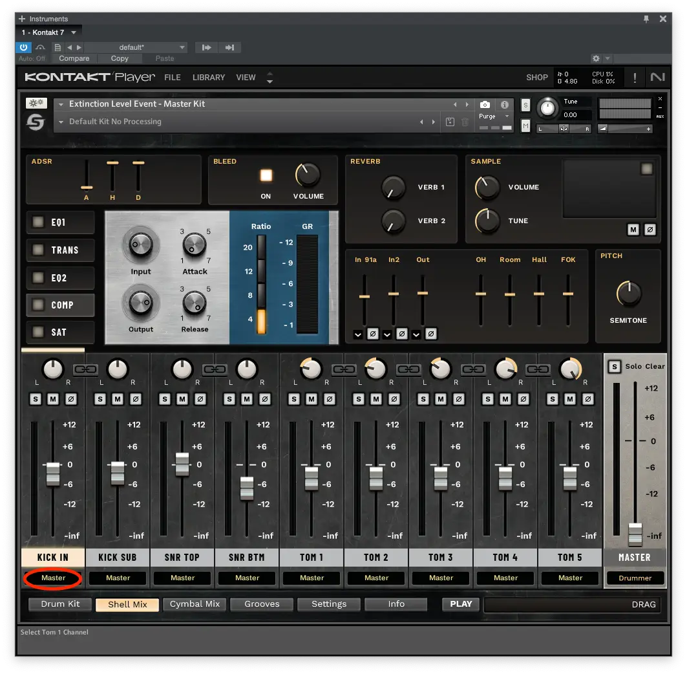This screenshot has width=687, height=674.
Task: Enable the TRANS module
Action: (x=39, y=250)
